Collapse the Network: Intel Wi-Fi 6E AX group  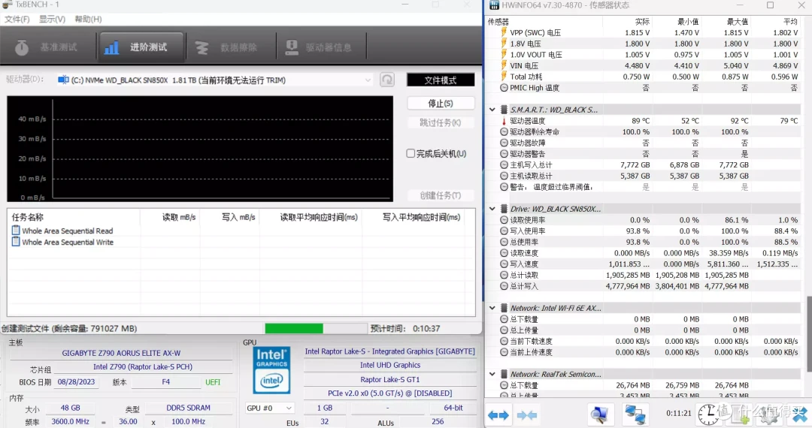492,308
